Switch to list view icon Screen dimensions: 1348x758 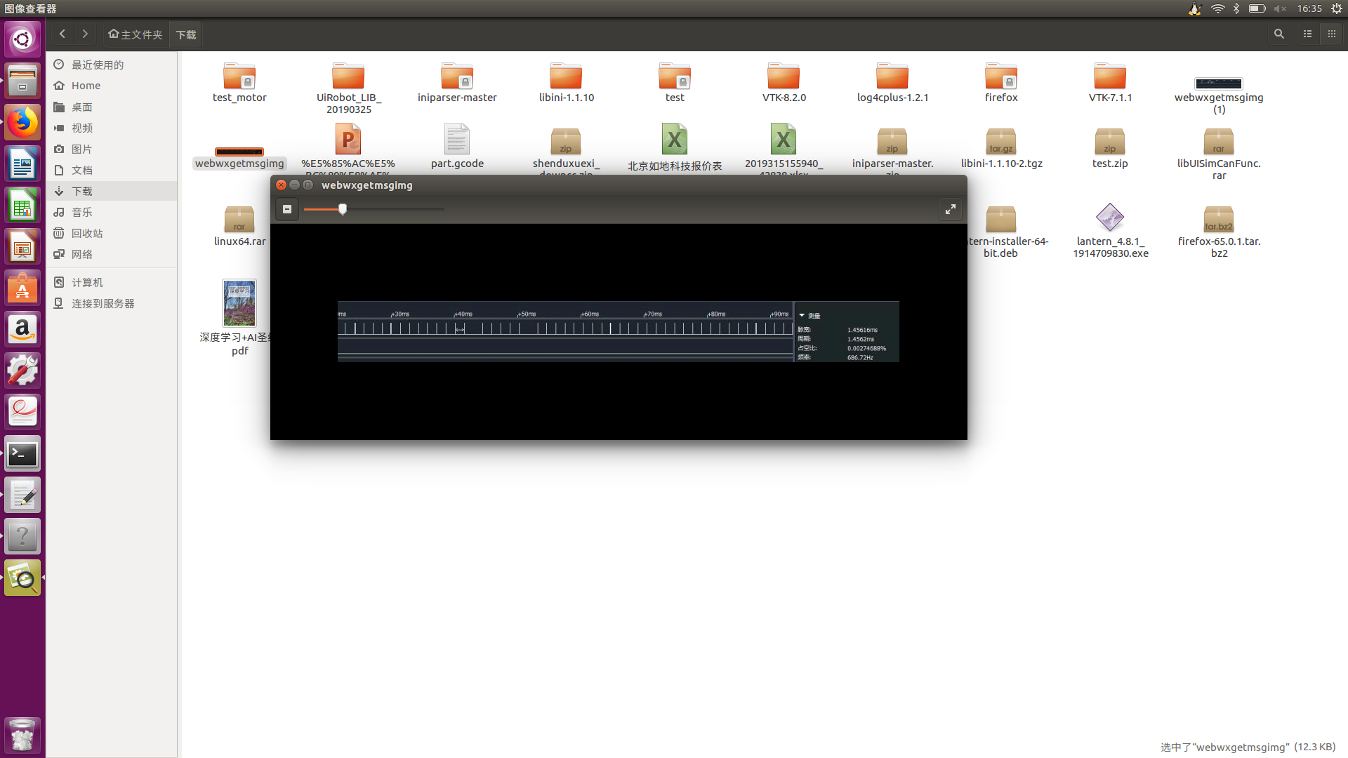(1307, 34)
